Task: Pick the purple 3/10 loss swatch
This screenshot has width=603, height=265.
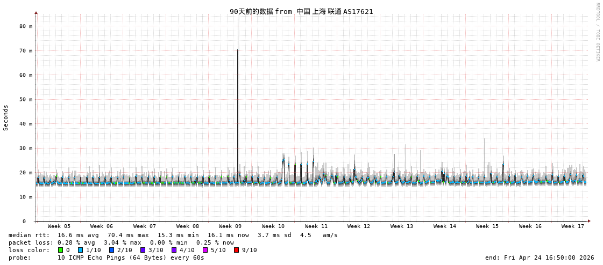Action: coord(143,250)
